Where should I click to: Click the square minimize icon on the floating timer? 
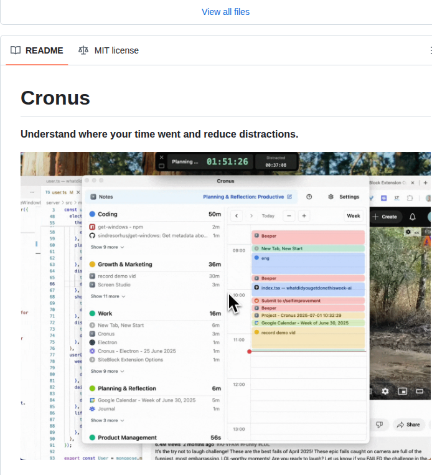[x=161, y=166]
